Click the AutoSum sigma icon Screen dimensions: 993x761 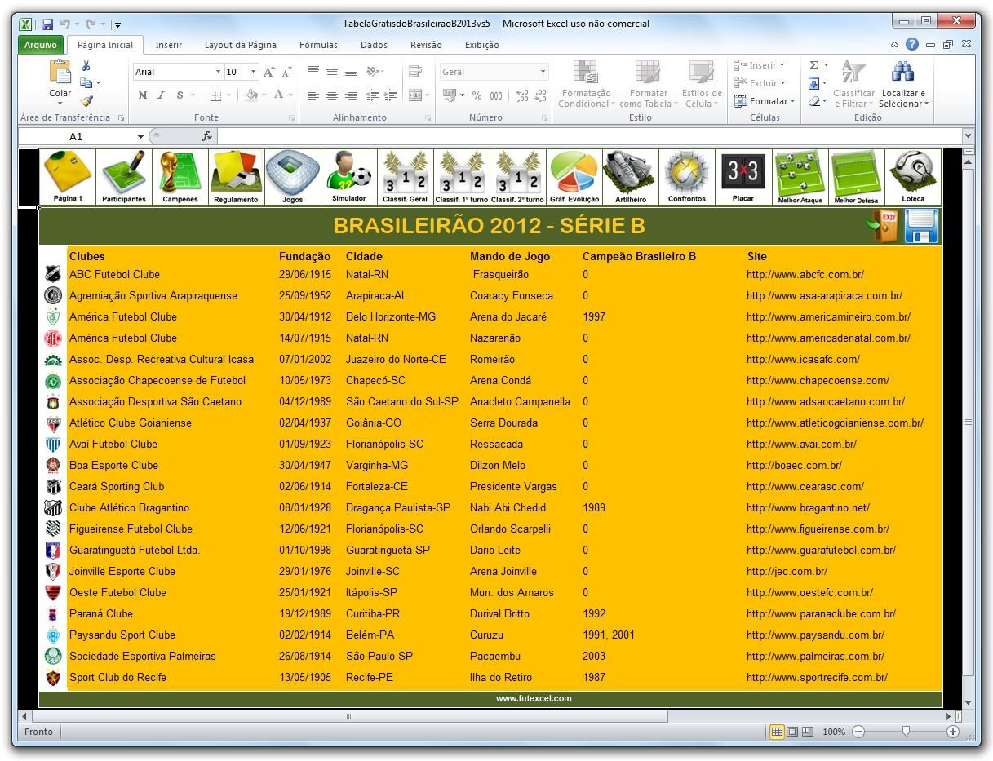click(x=813, y=65)
